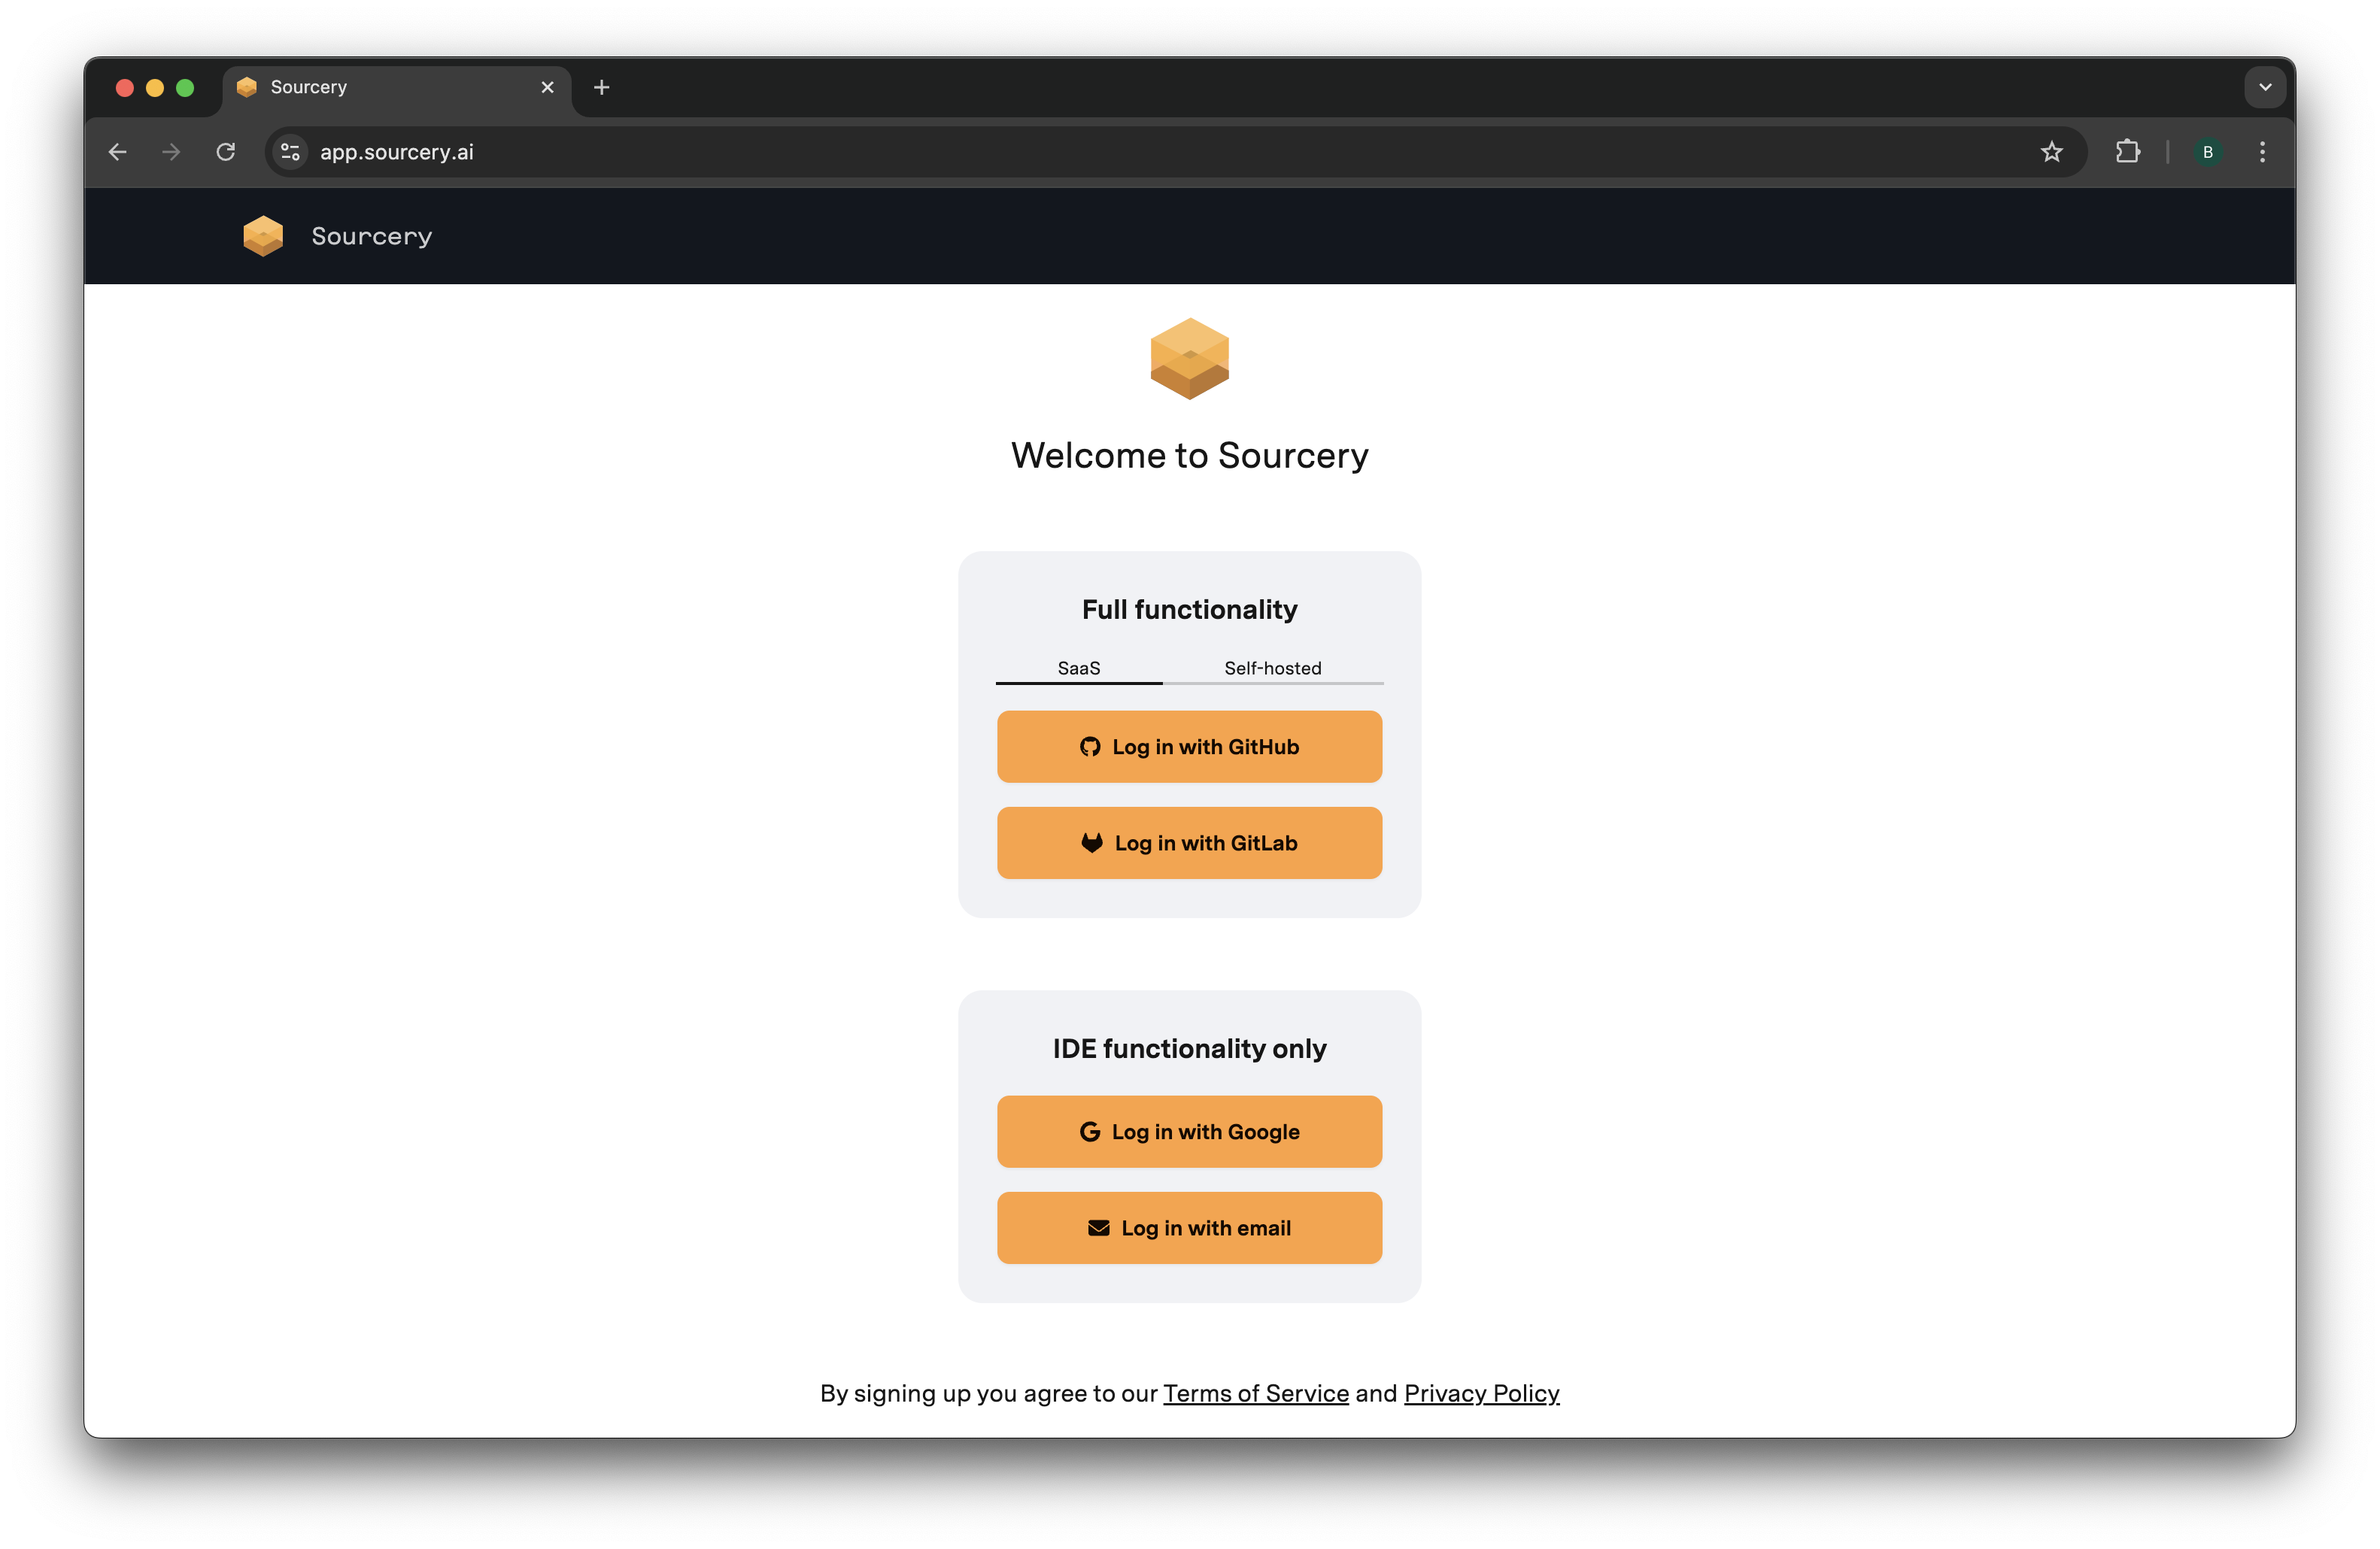Open the Chrome profile avatar B
2380x1549 pixels.
[x=2207, y=152]
